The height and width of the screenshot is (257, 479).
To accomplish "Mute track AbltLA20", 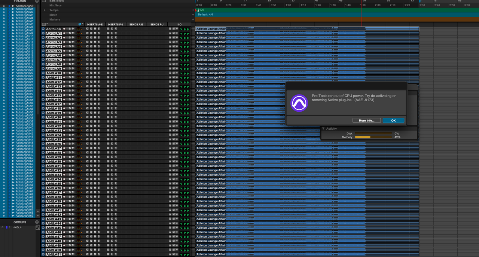I will pos(73,117).
